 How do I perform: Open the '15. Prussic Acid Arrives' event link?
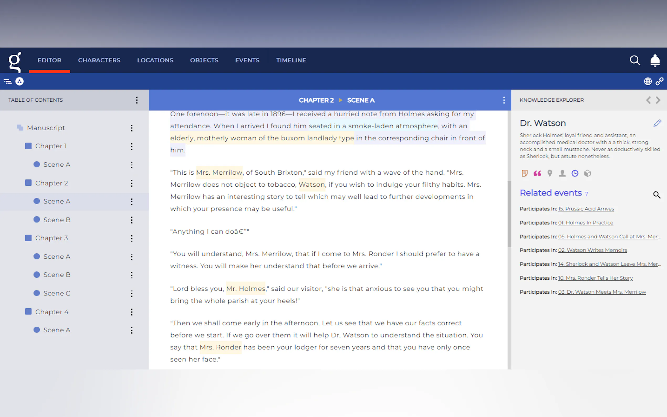[x=586, y=209]
